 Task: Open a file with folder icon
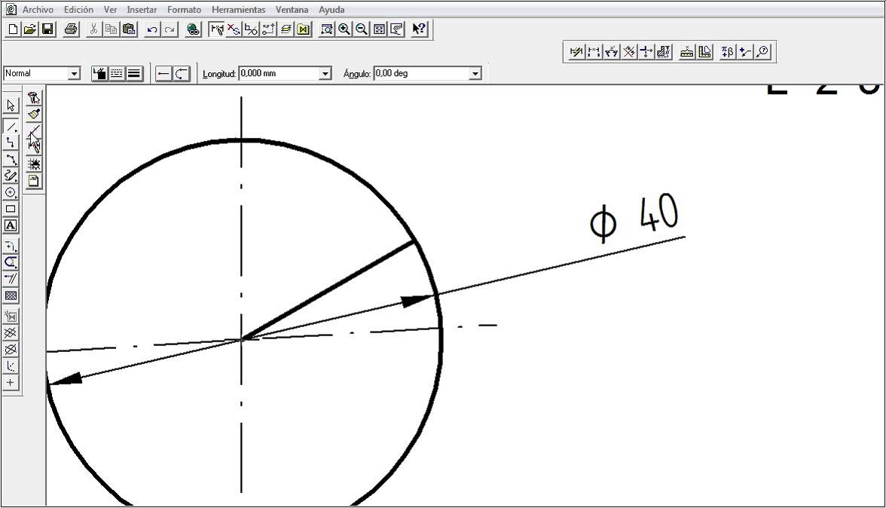pos(30,29)
